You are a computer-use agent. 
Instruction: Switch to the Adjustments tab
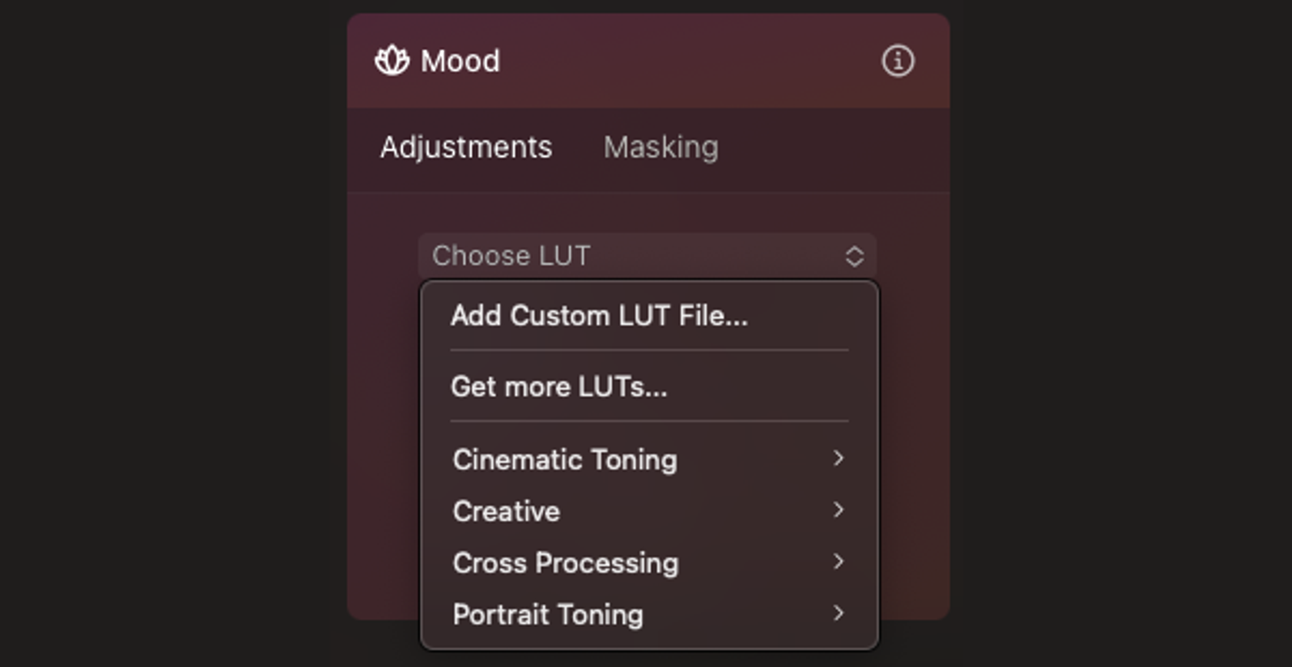(466, 147)
